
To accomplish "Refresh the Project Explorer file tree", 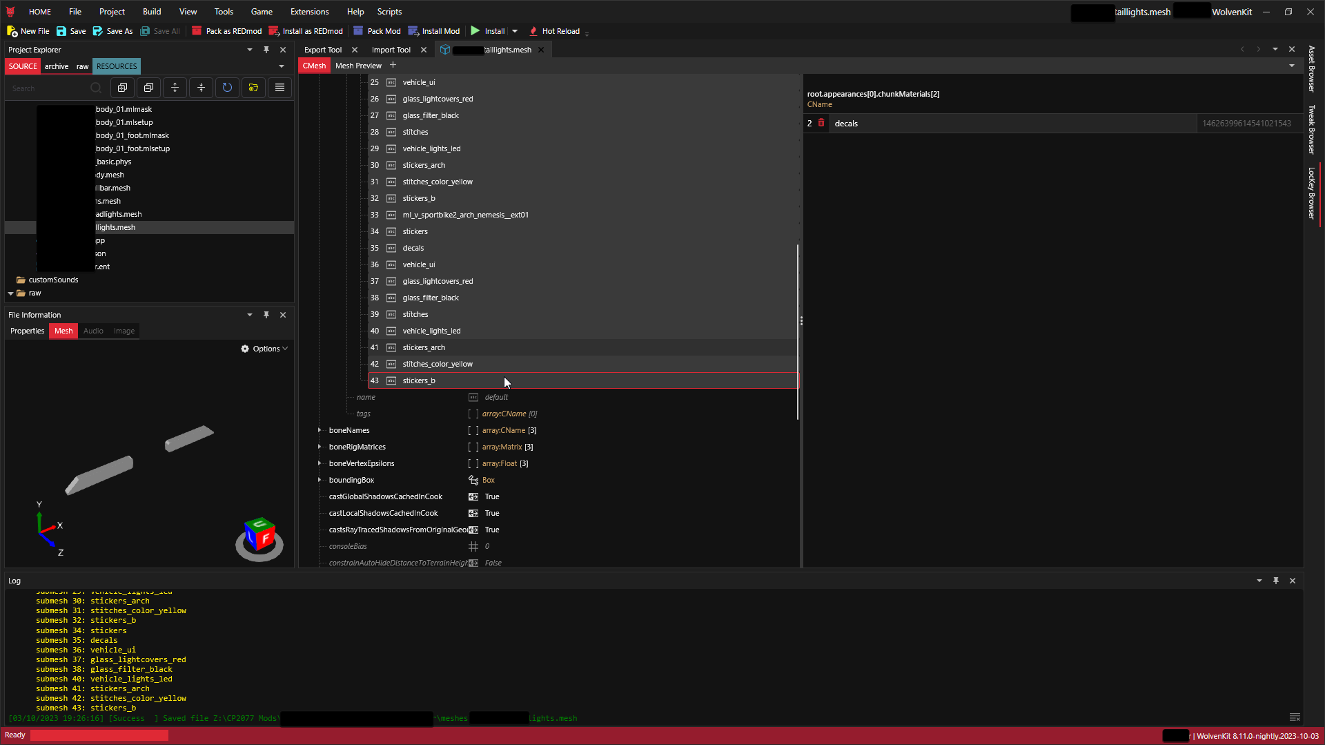I will [x=227, y=88].
